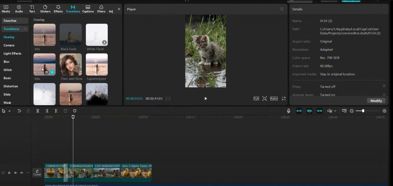Add hovered Mix transition with plus
The height and width of the screenshot is (186, 393).
click(x=52, y=72)
